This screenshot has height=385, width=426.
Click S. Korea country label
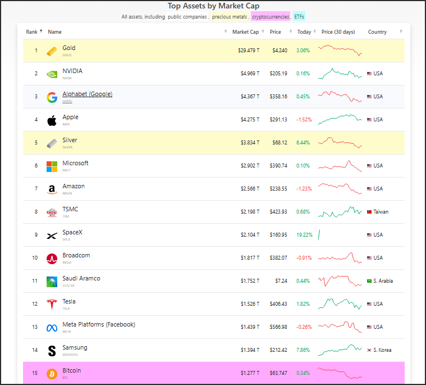pyautogui.click(x=382, y=350)
